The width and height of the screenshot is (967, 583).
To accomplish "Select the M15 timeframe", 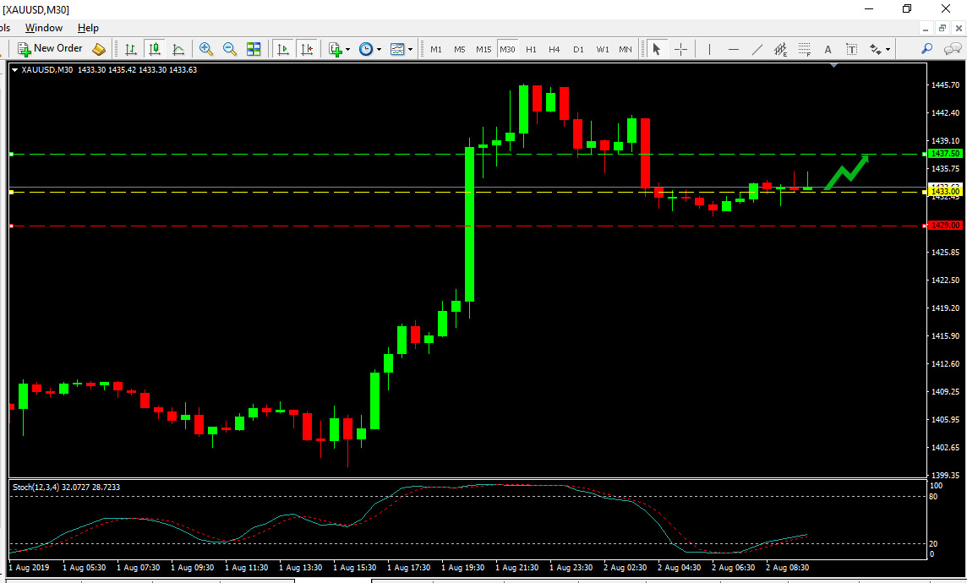I will 483,49.
